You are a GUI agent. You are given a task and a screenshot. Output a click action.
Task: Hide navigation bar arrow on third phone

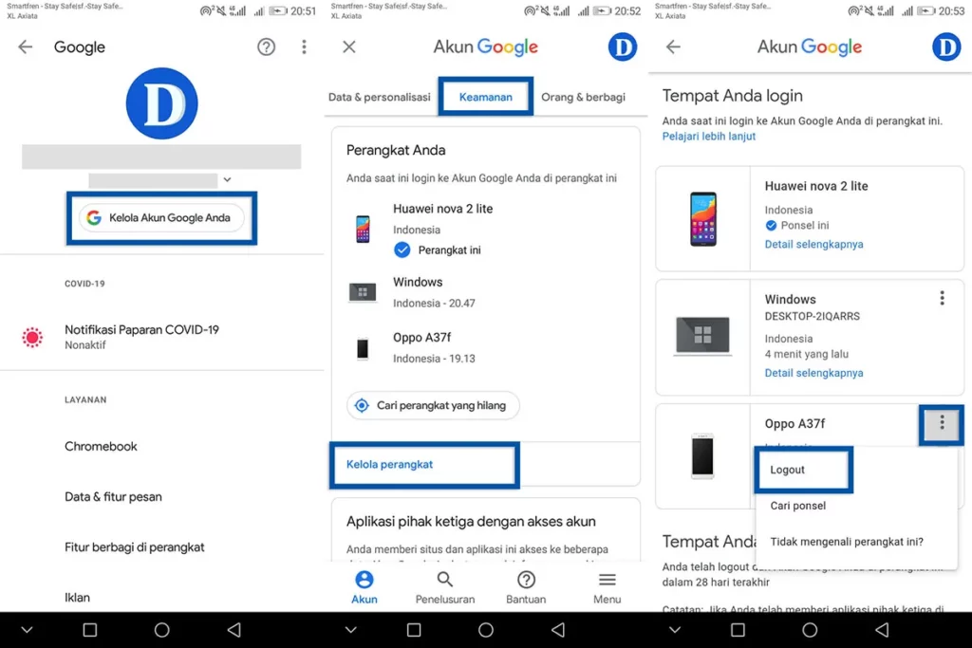coord(675,630)
